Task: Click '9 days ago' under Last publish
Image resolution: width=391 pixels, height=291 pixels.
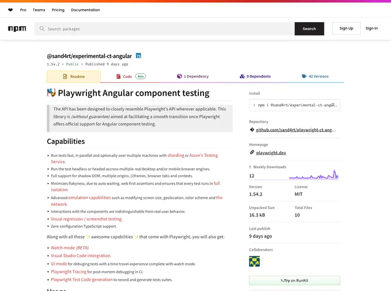Action: 260,236
